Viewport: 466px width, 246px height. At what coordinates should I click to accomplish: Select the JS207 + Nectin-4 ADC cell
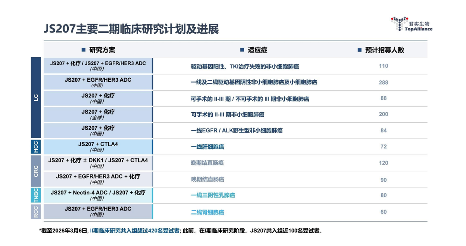98,195
